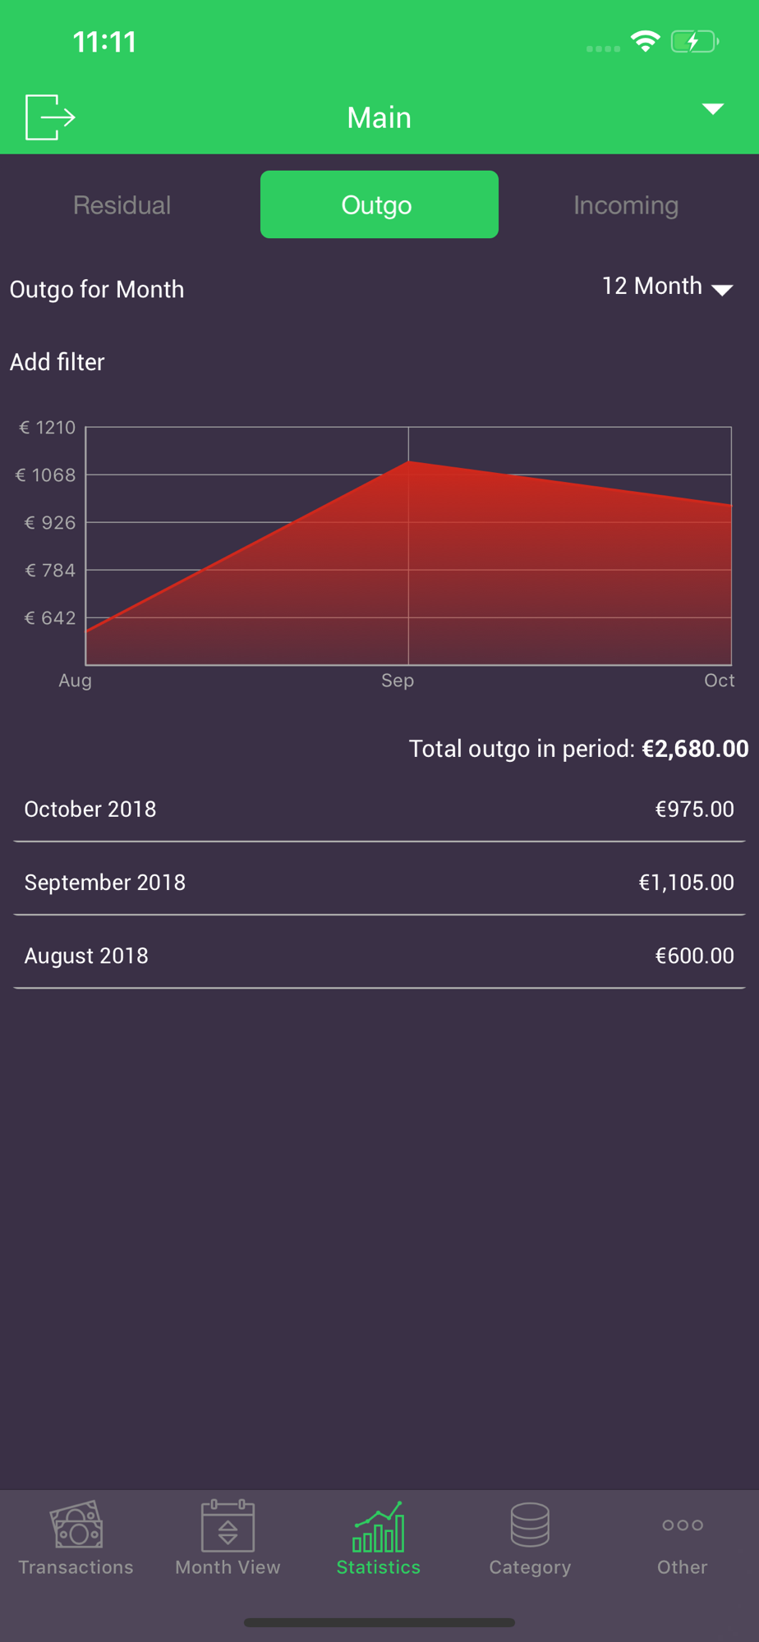Open the Month View calendar icon

(228, 1525)
